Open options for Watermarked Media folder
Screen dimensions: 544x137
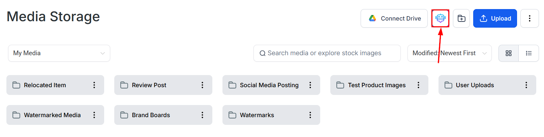(94, 115)
